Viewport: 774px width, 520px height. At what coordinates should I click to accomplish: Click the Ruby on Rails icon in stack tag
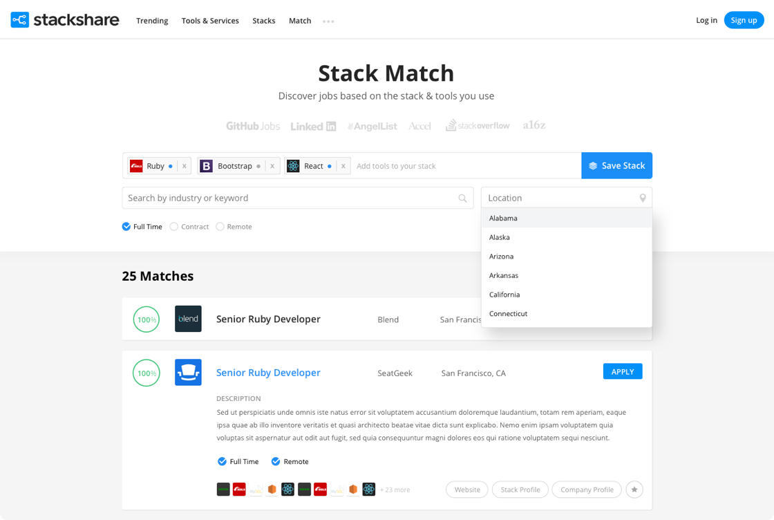tap(136, 166)
